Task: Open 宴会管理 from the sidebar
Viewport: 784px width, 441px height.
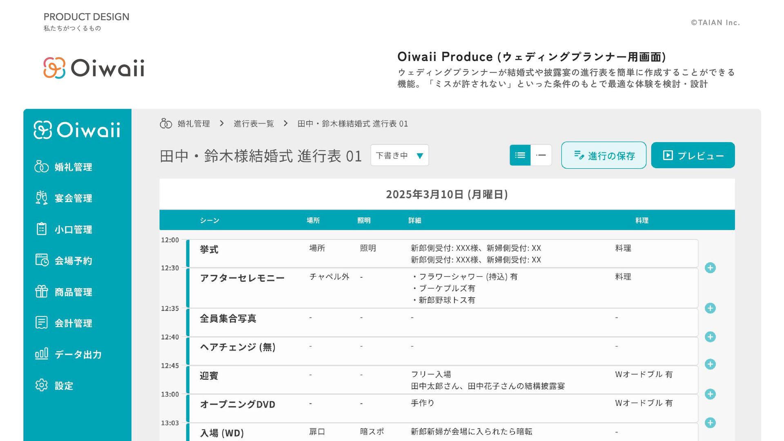Action: (x=63, y=198)
